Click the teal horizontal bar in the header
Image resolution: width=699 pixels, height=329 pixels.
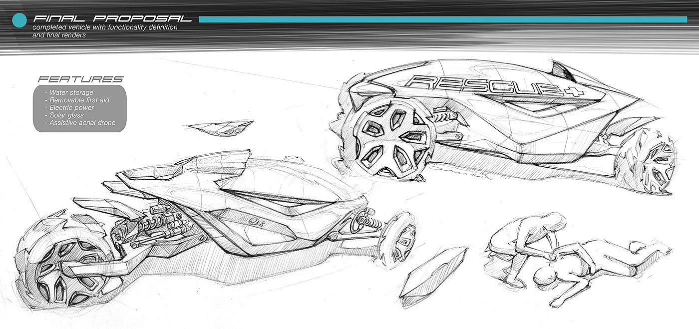[443, 19]
